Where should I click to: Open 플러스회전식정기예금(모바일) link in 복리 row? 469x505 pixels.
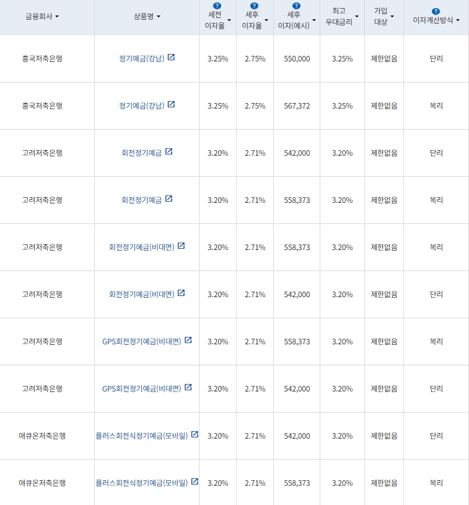point(141,483)
